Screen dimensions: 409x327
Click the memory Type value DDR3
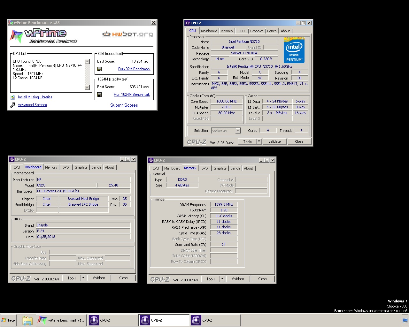(182, 179)
